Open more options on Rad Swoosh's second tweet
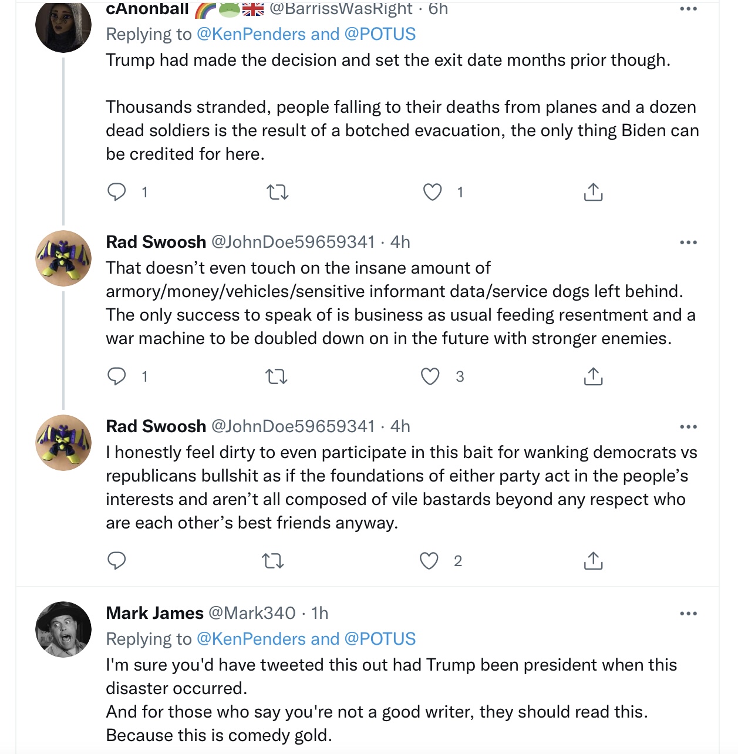Screen dimensions: 738x754 point(688,427)
